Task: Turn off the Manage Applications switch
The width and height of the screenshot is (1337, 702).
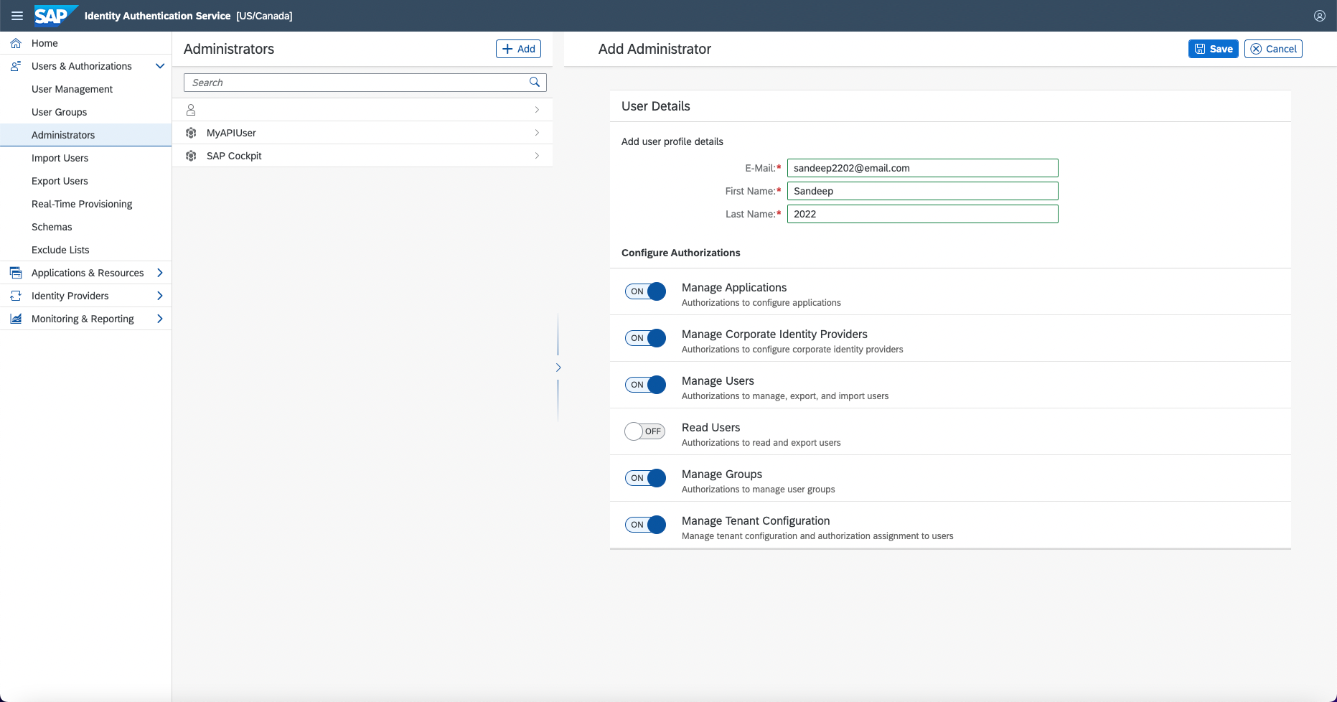Action: click(645, 291)
